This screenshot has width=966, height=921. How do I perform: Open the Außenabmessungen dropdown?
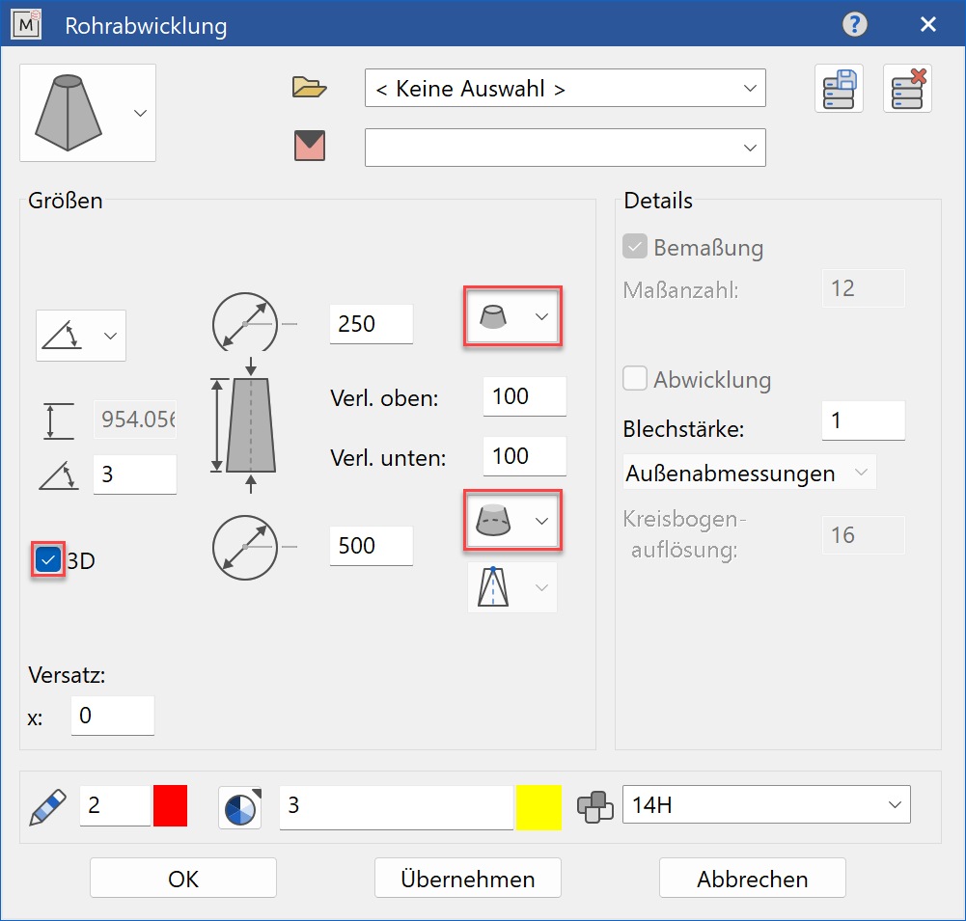(749, 473)
